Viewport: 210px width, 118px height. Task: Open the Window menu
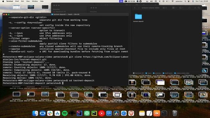[35, 1]
